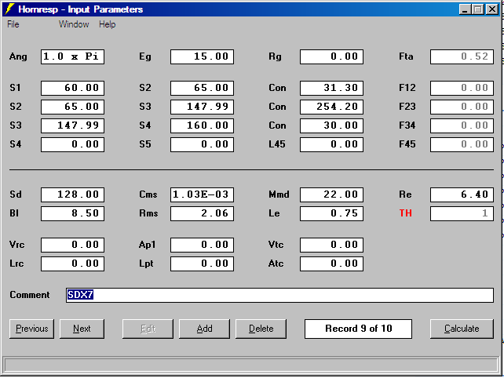Open the Window menu
This screenshot has width=504, height=378.
[74, 24]
